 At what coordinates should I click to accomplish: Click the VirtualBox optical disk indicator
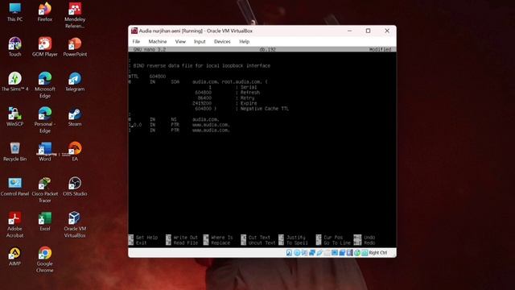click(297, 252)
